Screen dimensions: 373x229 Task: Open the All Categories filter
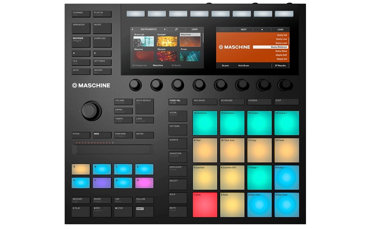(139, 66)
